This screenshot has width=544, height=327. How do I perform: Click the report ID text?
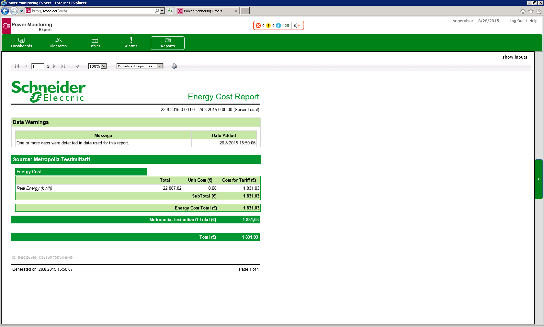pos(42,258)
